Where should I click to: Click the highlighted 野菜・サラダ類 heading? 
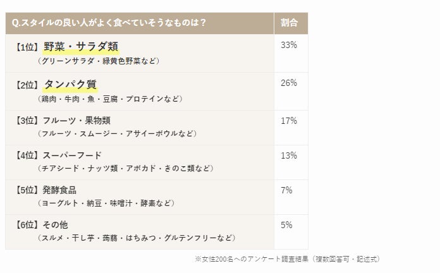81,47
